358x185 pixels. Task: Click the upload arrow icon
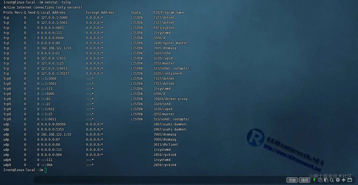click(x=344, y=180)
